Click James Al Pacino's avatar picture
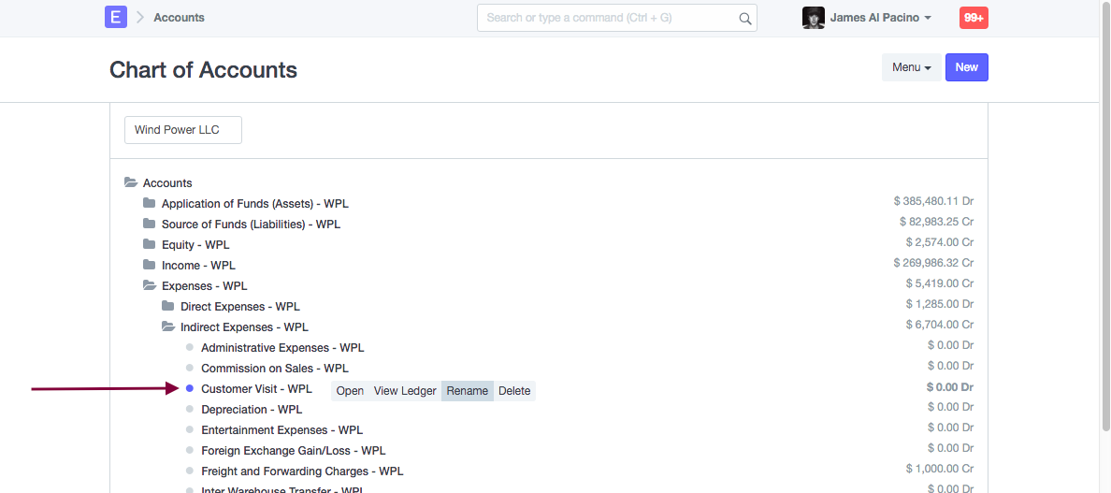Image resolution: width=1111 pixels, height=493 pixels. (813, 18)
